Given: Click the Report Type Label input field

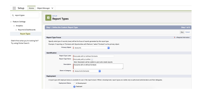Looking at the screenshot, I should click(x=94, y=56).
